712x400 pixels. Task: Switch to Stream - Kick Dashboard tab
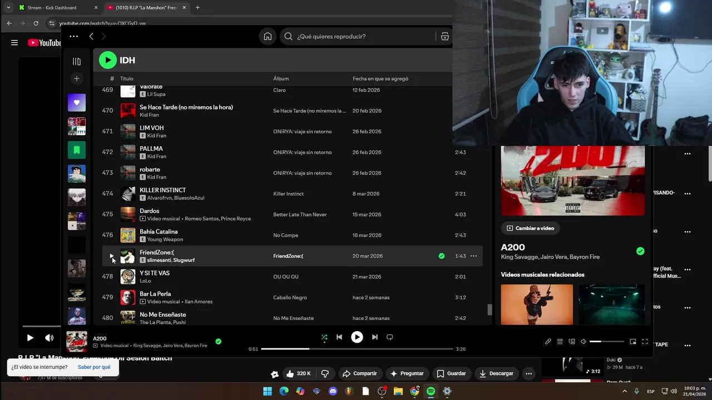pyautogui.click(x=58, y=7)
